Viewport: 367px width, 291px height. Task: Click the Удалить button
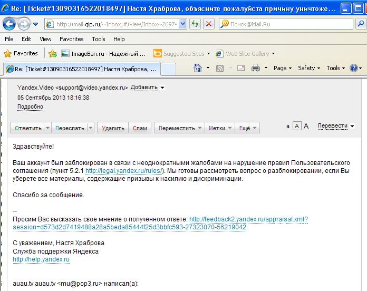113,128
